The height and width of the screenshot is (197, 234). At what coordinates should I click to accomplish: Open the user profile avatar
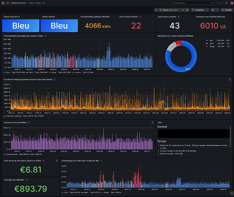pyautogui.click(x=232, y=3)
